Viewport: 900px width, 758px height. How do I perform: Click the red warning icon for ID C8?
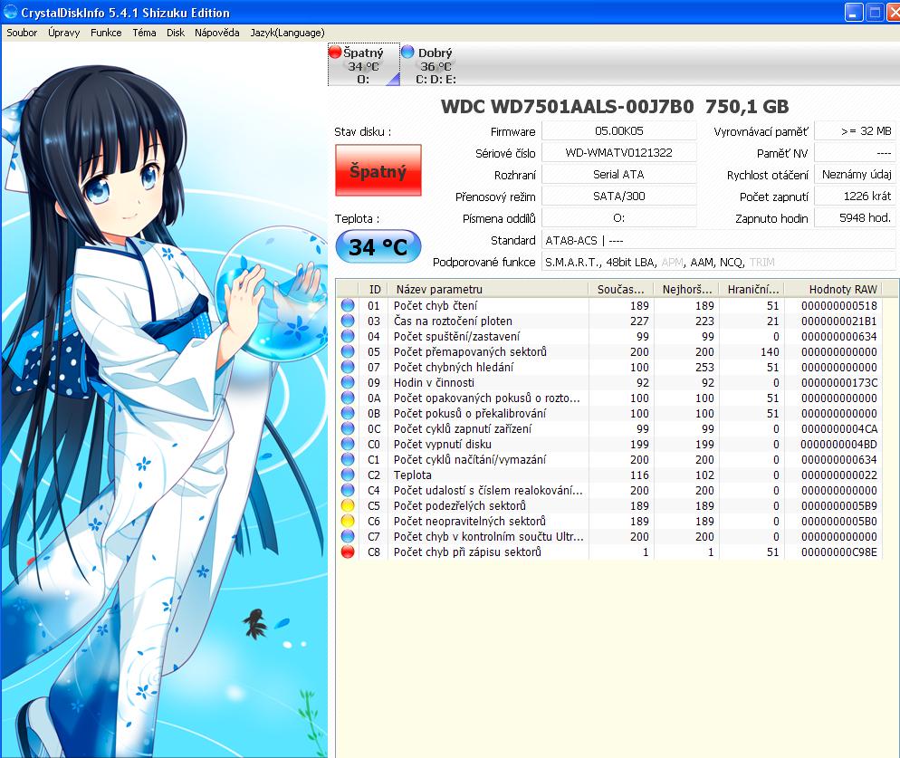[x=348, y=552]
